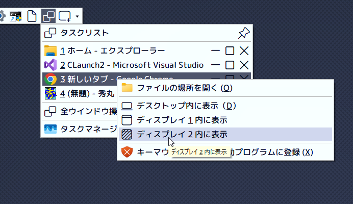Select 3 新しいタブ Chrome task
Screen dimensions: 353x204
pos(80,79)
